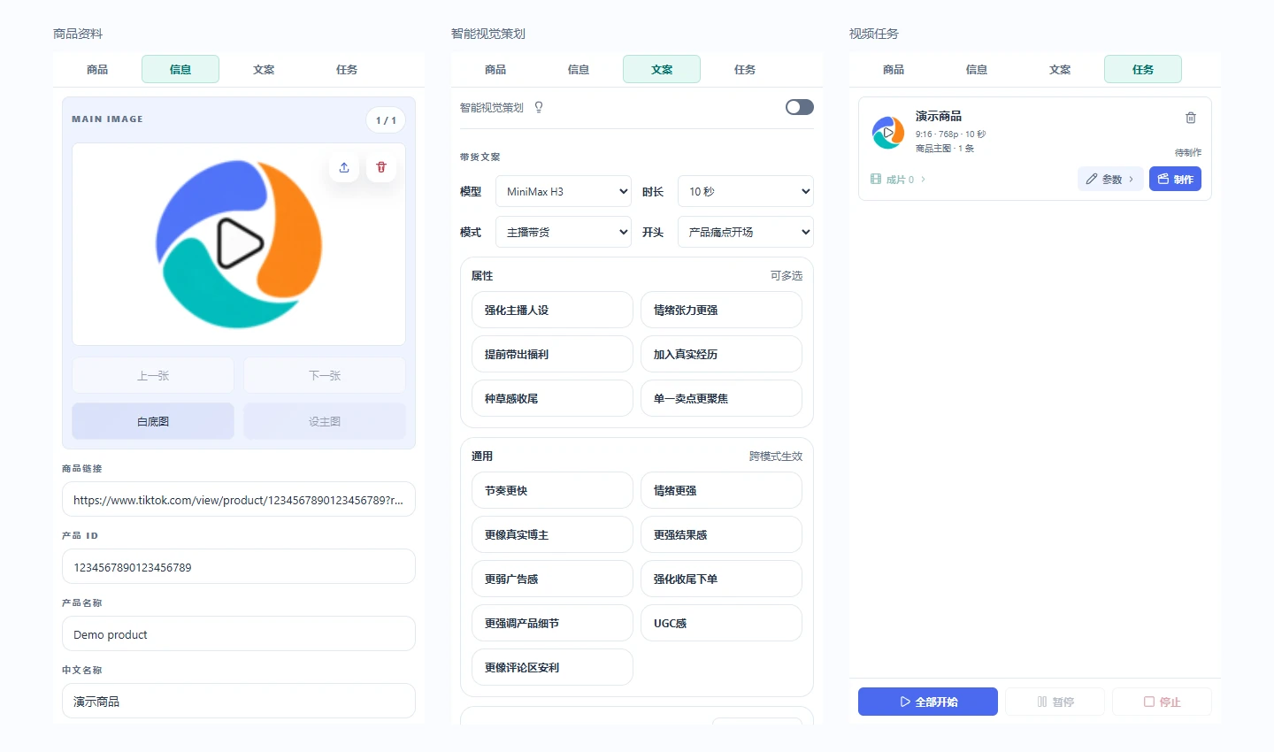Switch to the 商品 tab in 商品资料 panel

[97, 69]
